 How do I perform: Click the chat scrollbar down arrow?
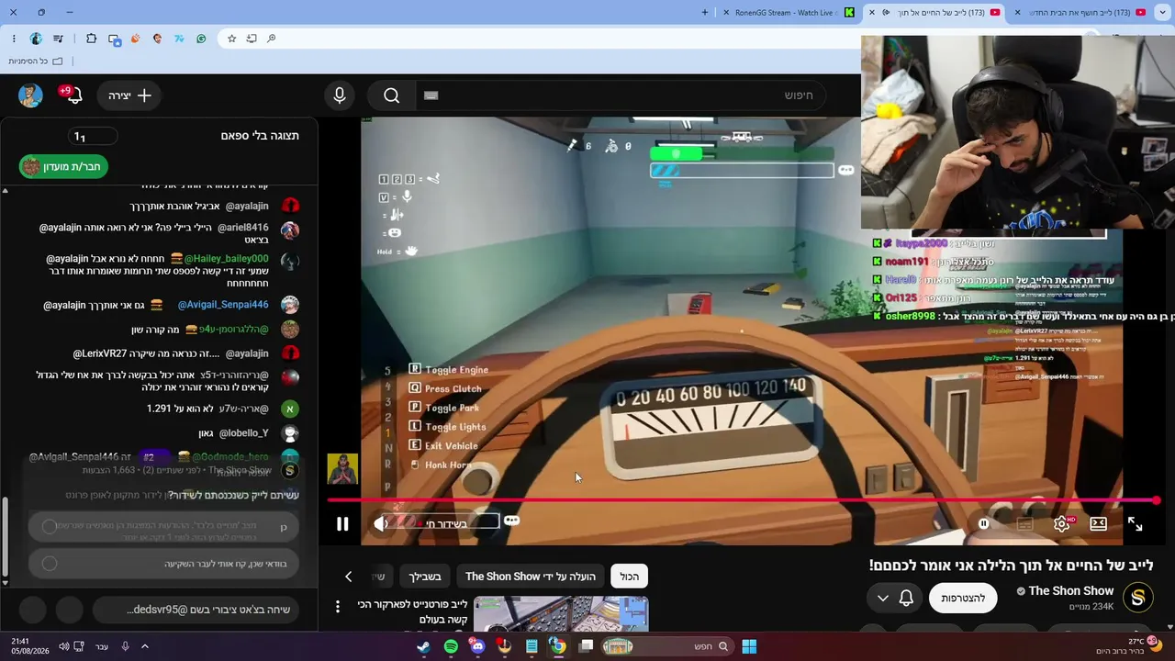click(x=5, y=583)
